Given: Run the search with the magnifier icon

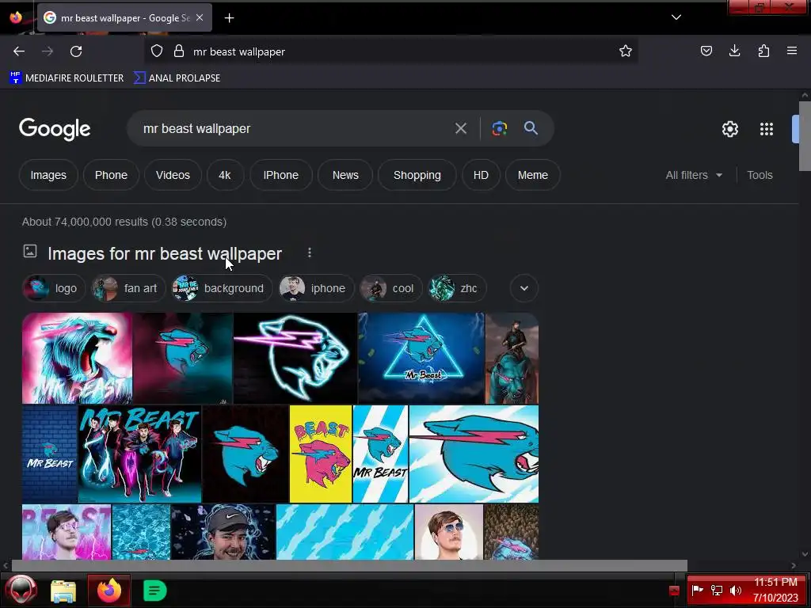Looking at the screenshot, I should 531,128.
